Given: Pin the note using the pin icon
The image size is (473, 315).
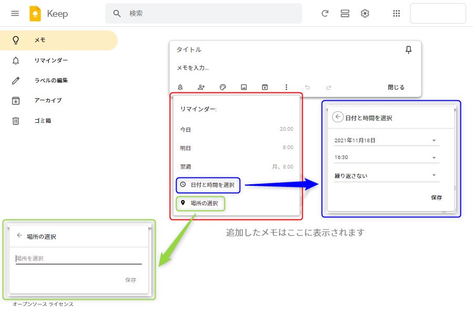Looking at the screenshot, I should [x=408, y=50].
